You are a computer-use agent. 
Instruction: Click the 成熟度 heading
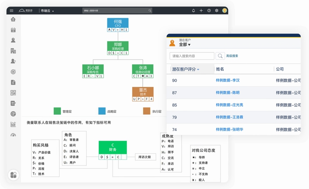pyautogui.click(x=168, y=136)
